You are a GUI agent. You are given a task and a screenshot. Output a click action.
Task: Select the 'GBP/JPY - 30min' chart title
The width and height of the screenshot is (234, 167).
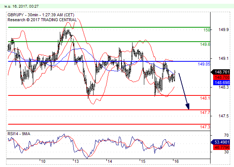[x=23, y=15]
